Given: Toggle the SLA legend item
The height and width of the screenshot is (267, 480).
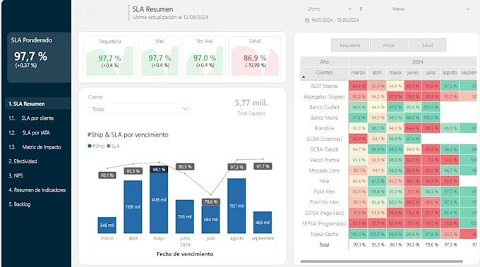Looking at the screenshot, I should tap(113, 146).
